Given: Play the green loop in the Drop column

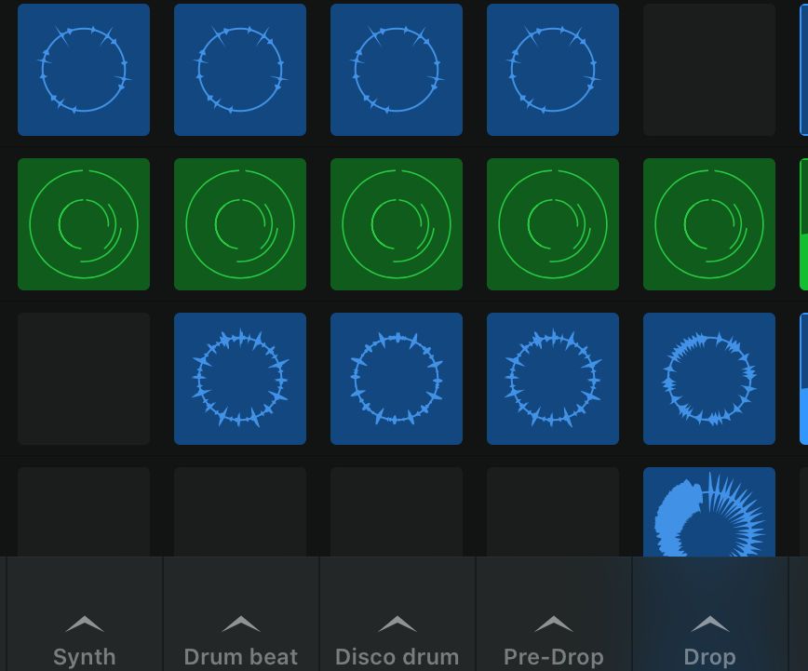Looking at the screenshot, I should (709, 224).
